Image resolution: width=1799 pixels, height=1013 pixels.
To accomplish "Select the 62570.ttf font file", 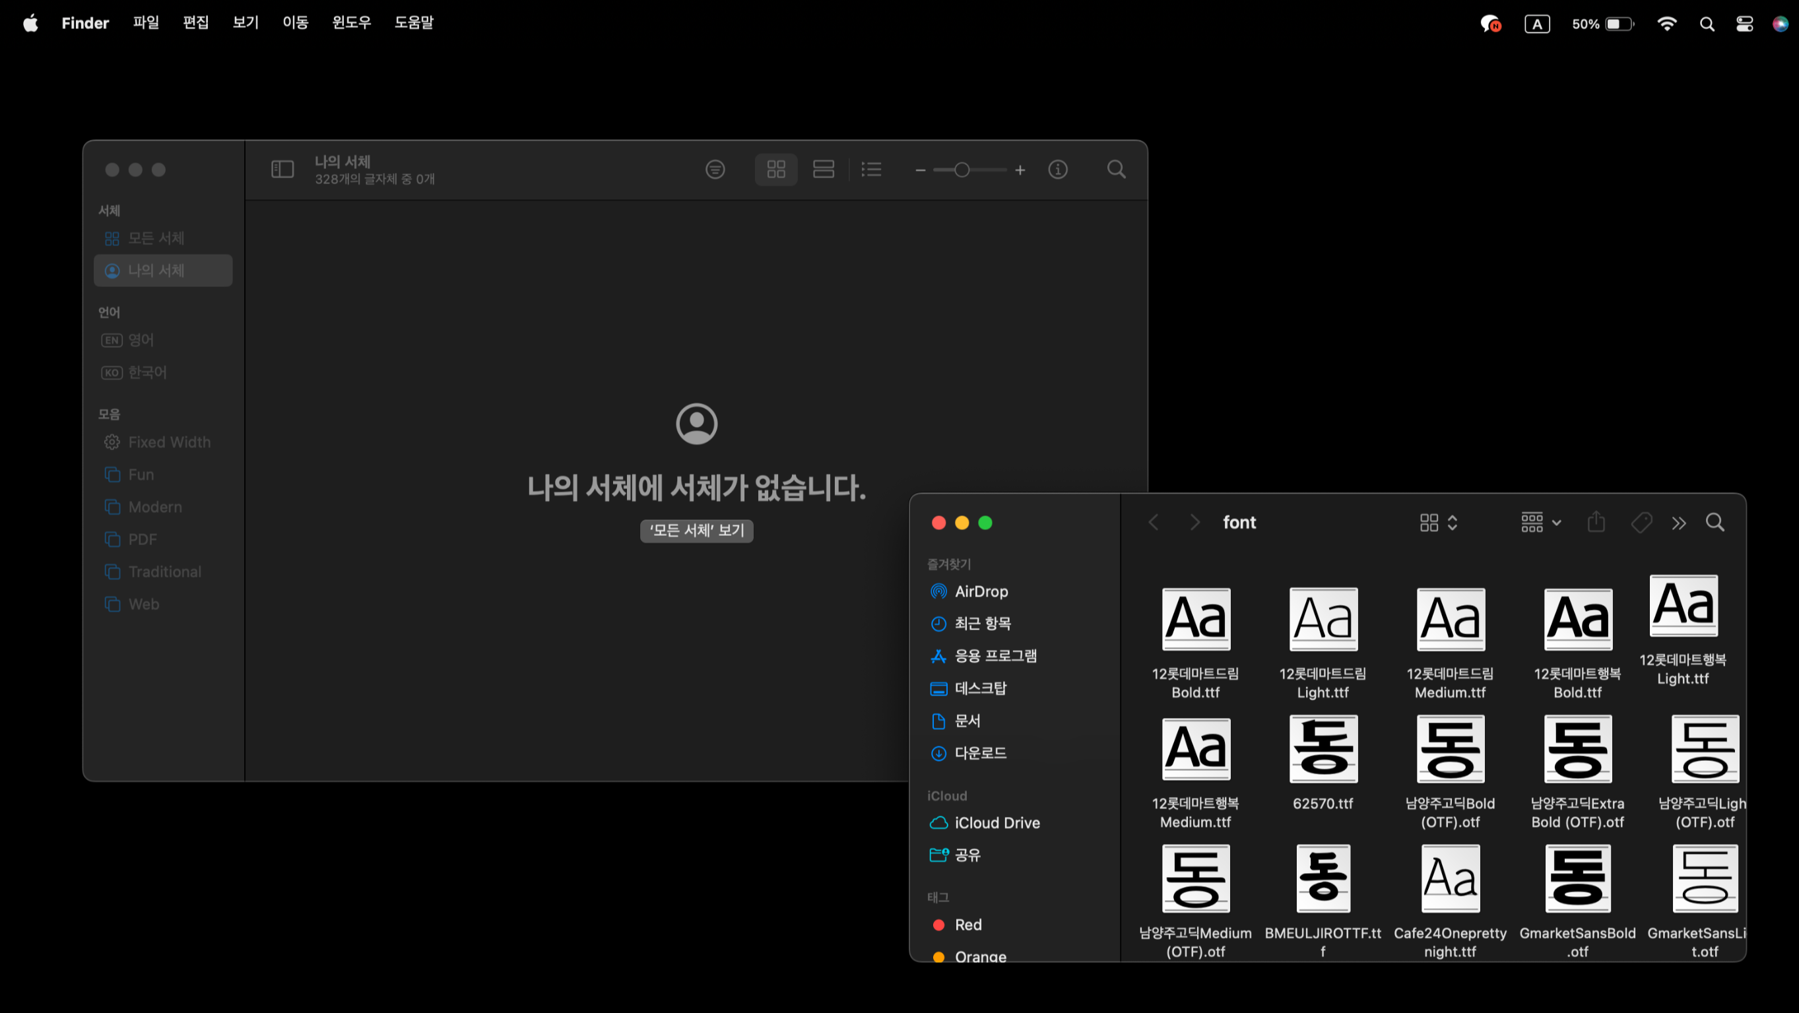I will 1323,748.
